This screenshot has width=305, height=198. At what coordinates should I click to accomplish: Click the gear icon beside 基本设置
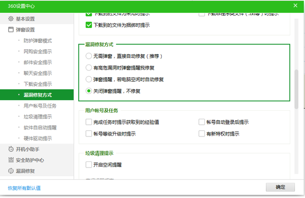(11, 19)
